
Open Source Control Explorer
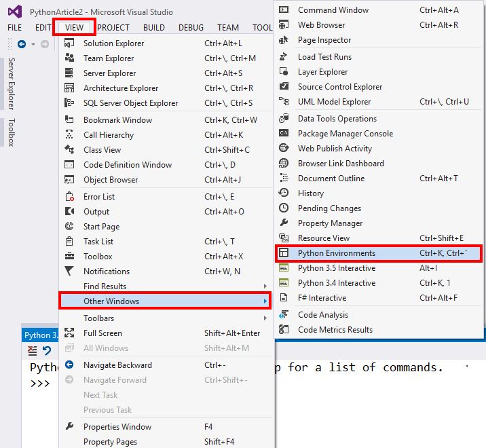tap(378, 86)
